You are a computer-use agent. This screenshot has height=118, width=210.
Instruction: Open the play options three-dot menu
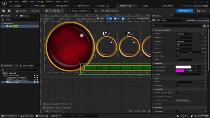point(62,11)
